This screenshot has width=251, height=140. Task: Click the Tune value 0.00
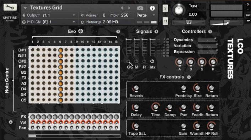pos(193,15)
